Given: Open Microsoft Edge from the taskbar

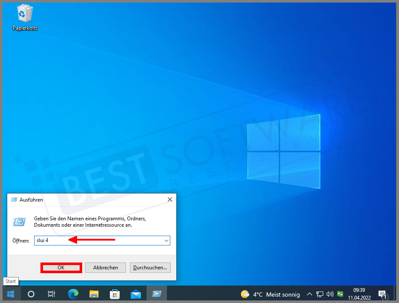Looking at the screenshot, I should point(72,294).
